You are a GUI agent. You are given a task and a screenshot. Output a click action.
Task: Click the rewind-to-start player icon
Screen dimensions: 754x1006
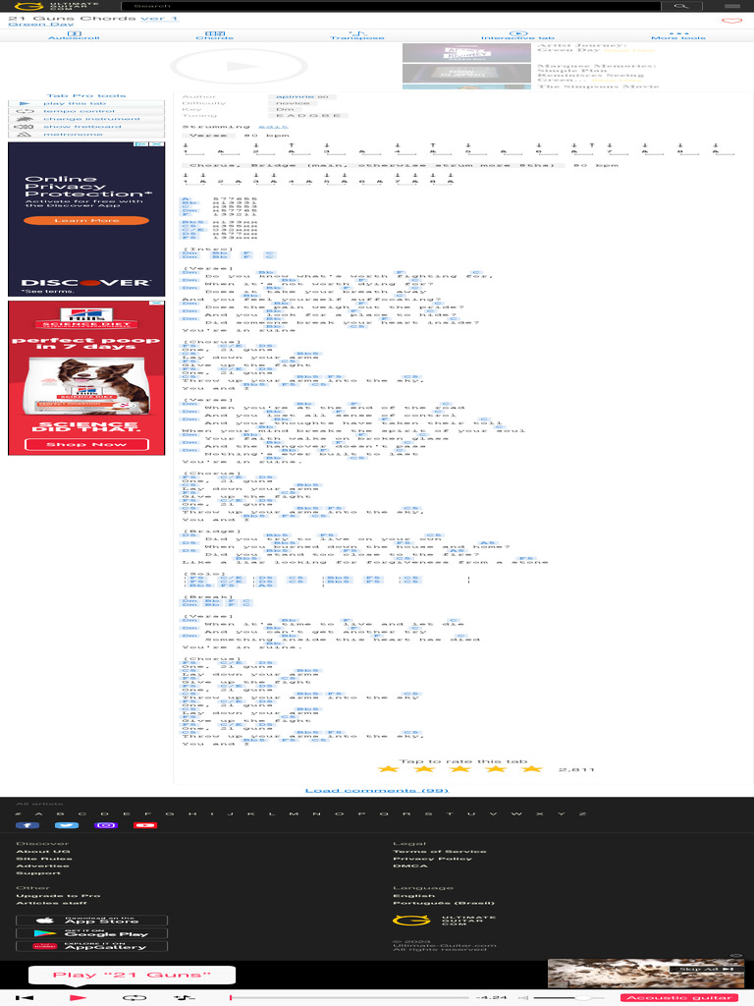pos(25,998)
